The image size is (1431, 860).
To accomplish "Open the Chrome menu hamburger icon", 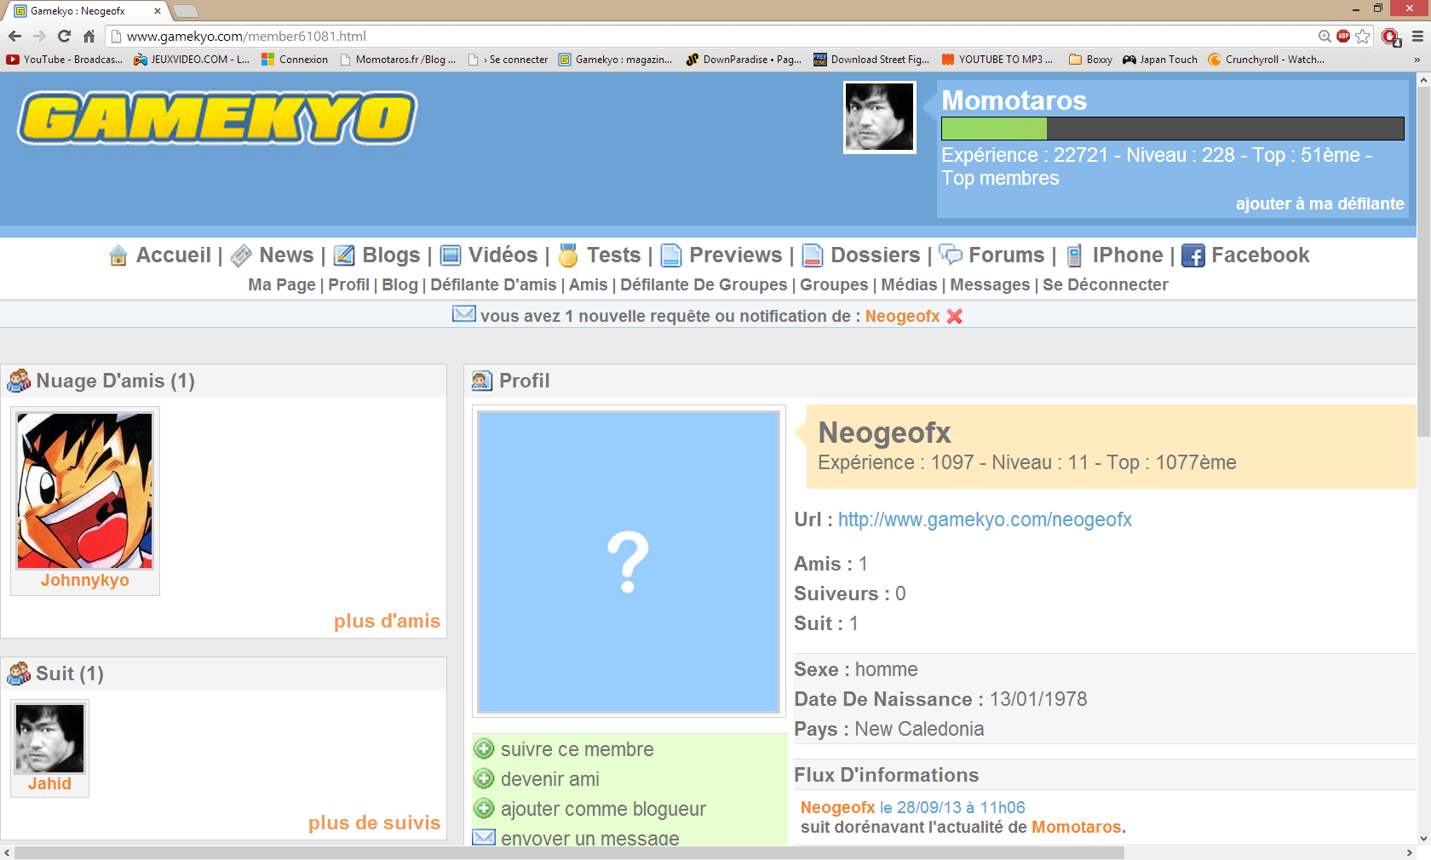I will click(1417, 36).
